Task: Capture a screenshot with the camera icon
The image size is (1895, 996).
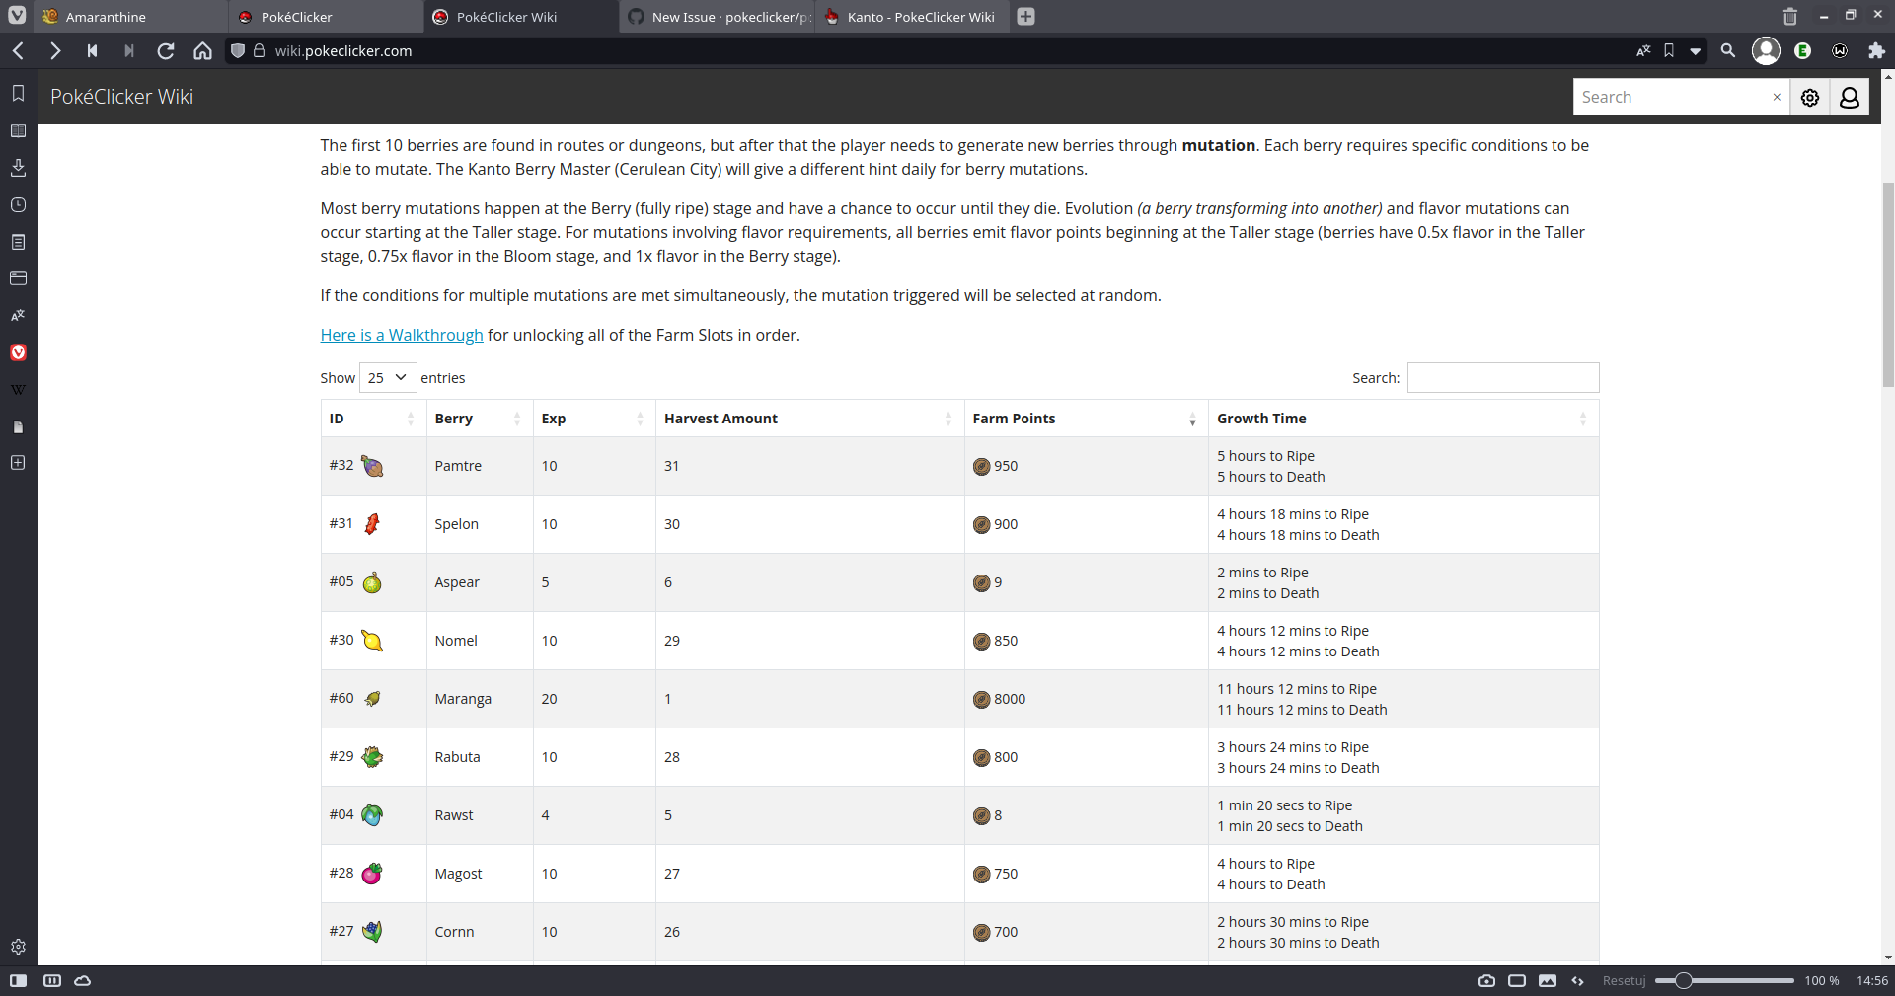Action: pyautogui.click(x=1487, y=980)
